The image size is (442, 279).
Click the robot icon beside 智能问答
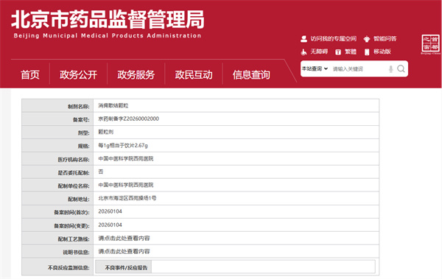click(366, 39)
